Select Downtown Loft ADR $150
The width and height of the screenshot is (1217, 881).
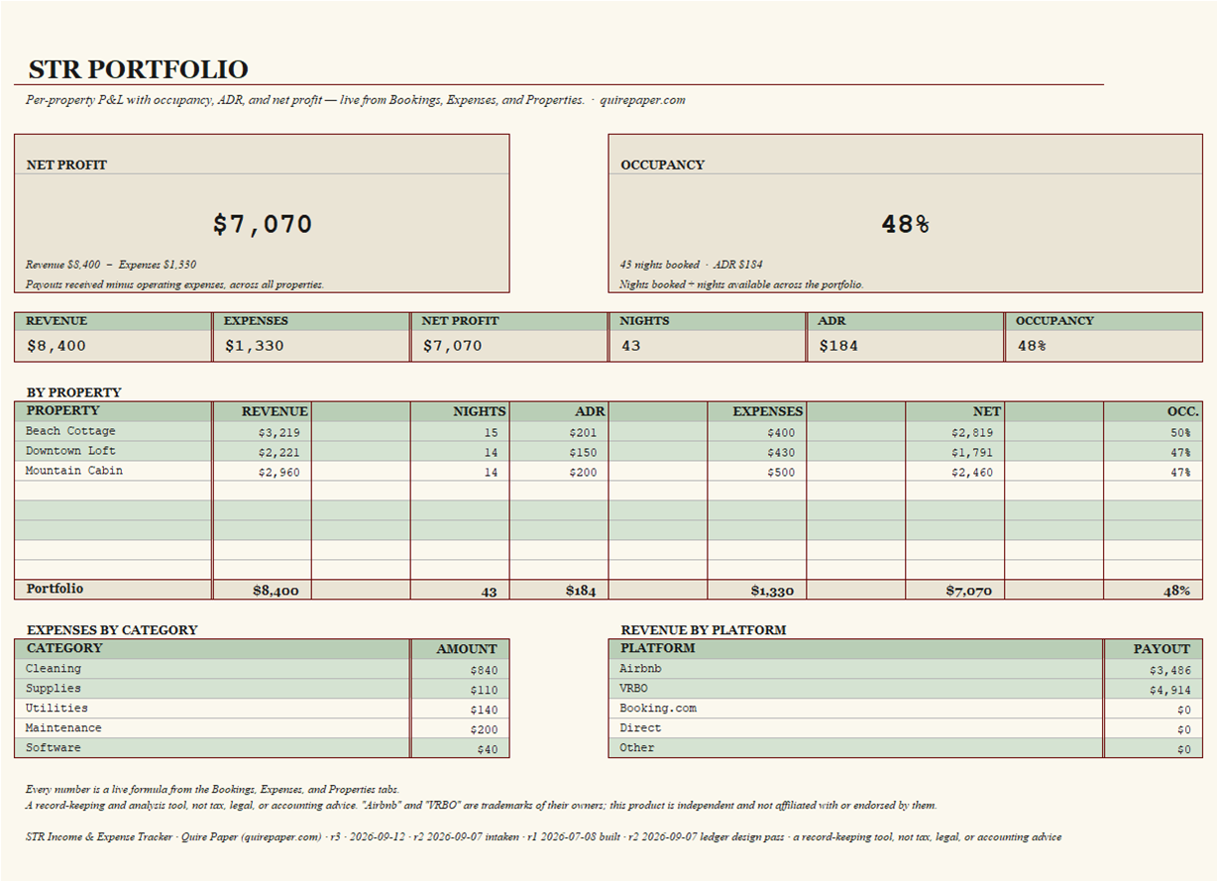pos(584,453)
